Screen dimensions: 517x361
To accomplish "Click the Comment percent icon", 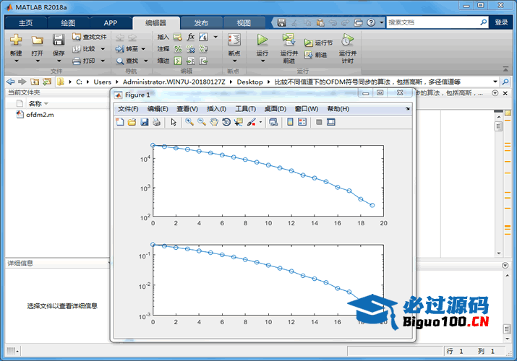I will click(x=178, y=48).
